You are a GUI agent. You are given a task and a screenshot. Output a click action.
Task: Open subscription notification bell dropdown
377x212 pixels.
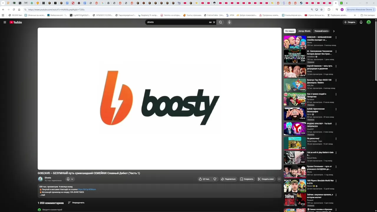pyautogui.click(x=70, y=179)
